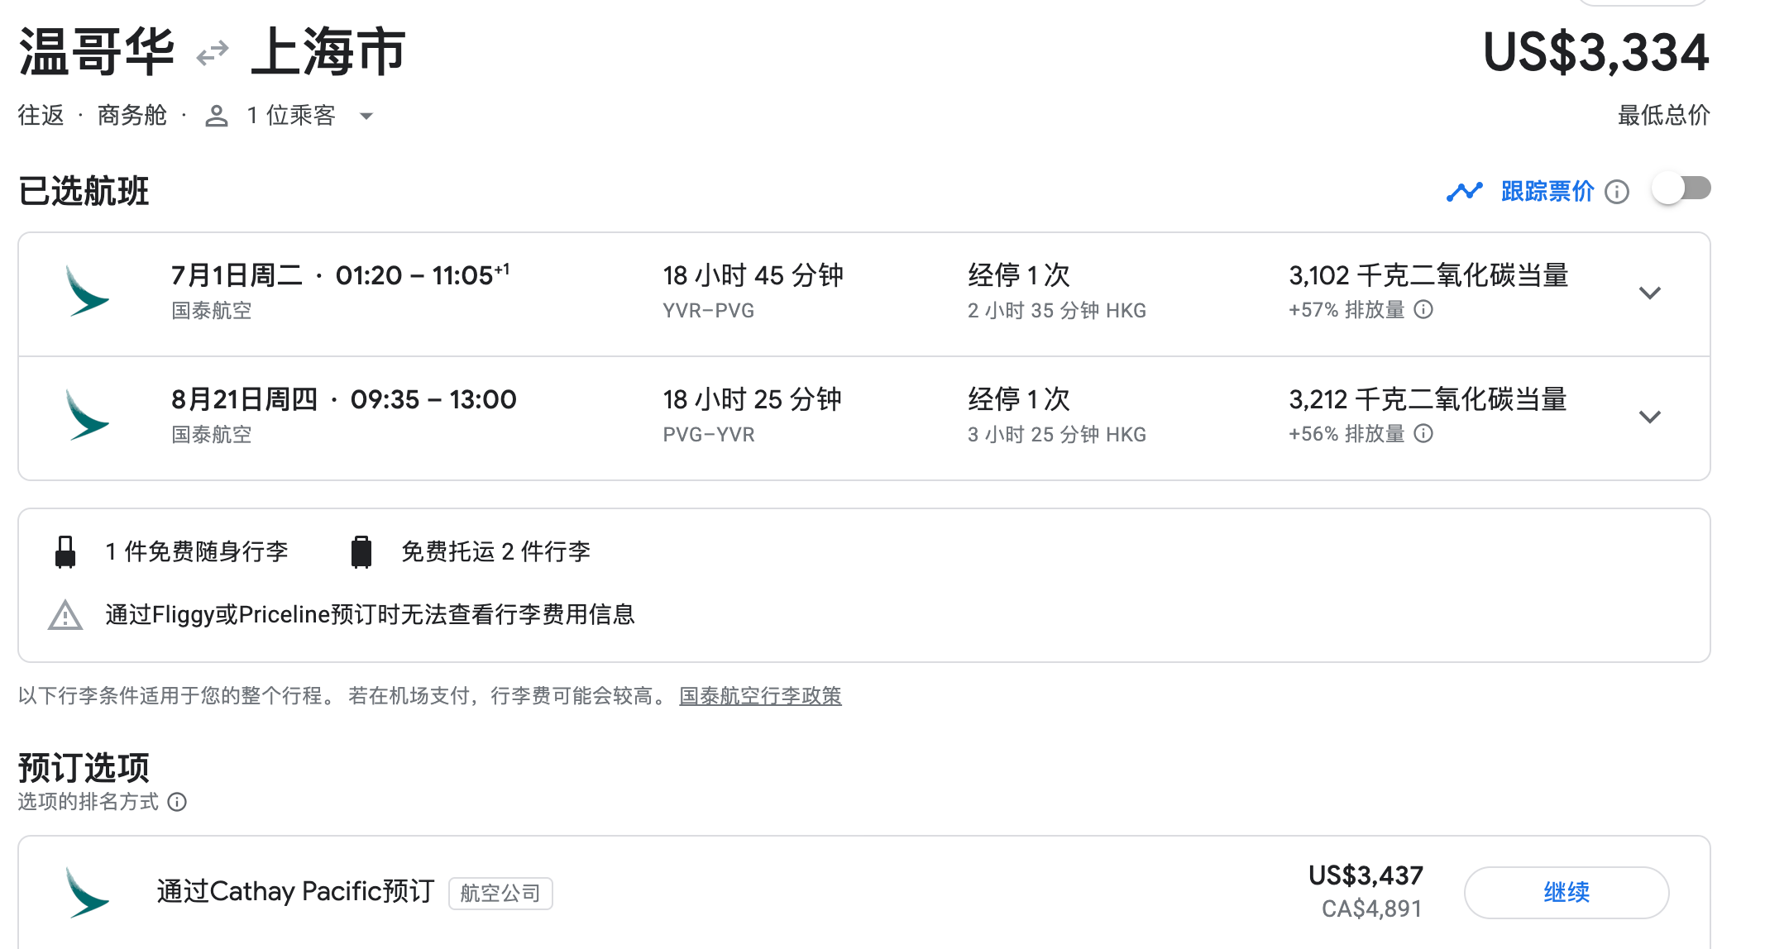This screenshot has width=1765, height=949.
Task: Open emissions info icon beside +57% 排放量
Action: pyautogui.click(x=1423, y=309)
